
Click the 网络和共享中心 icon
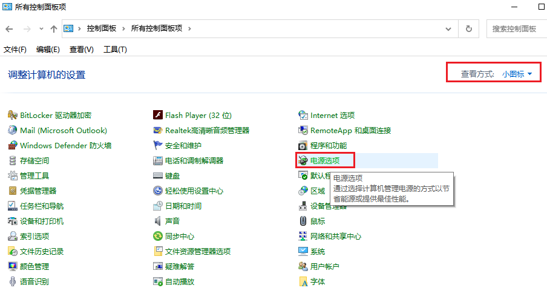(x=303, y=236)
